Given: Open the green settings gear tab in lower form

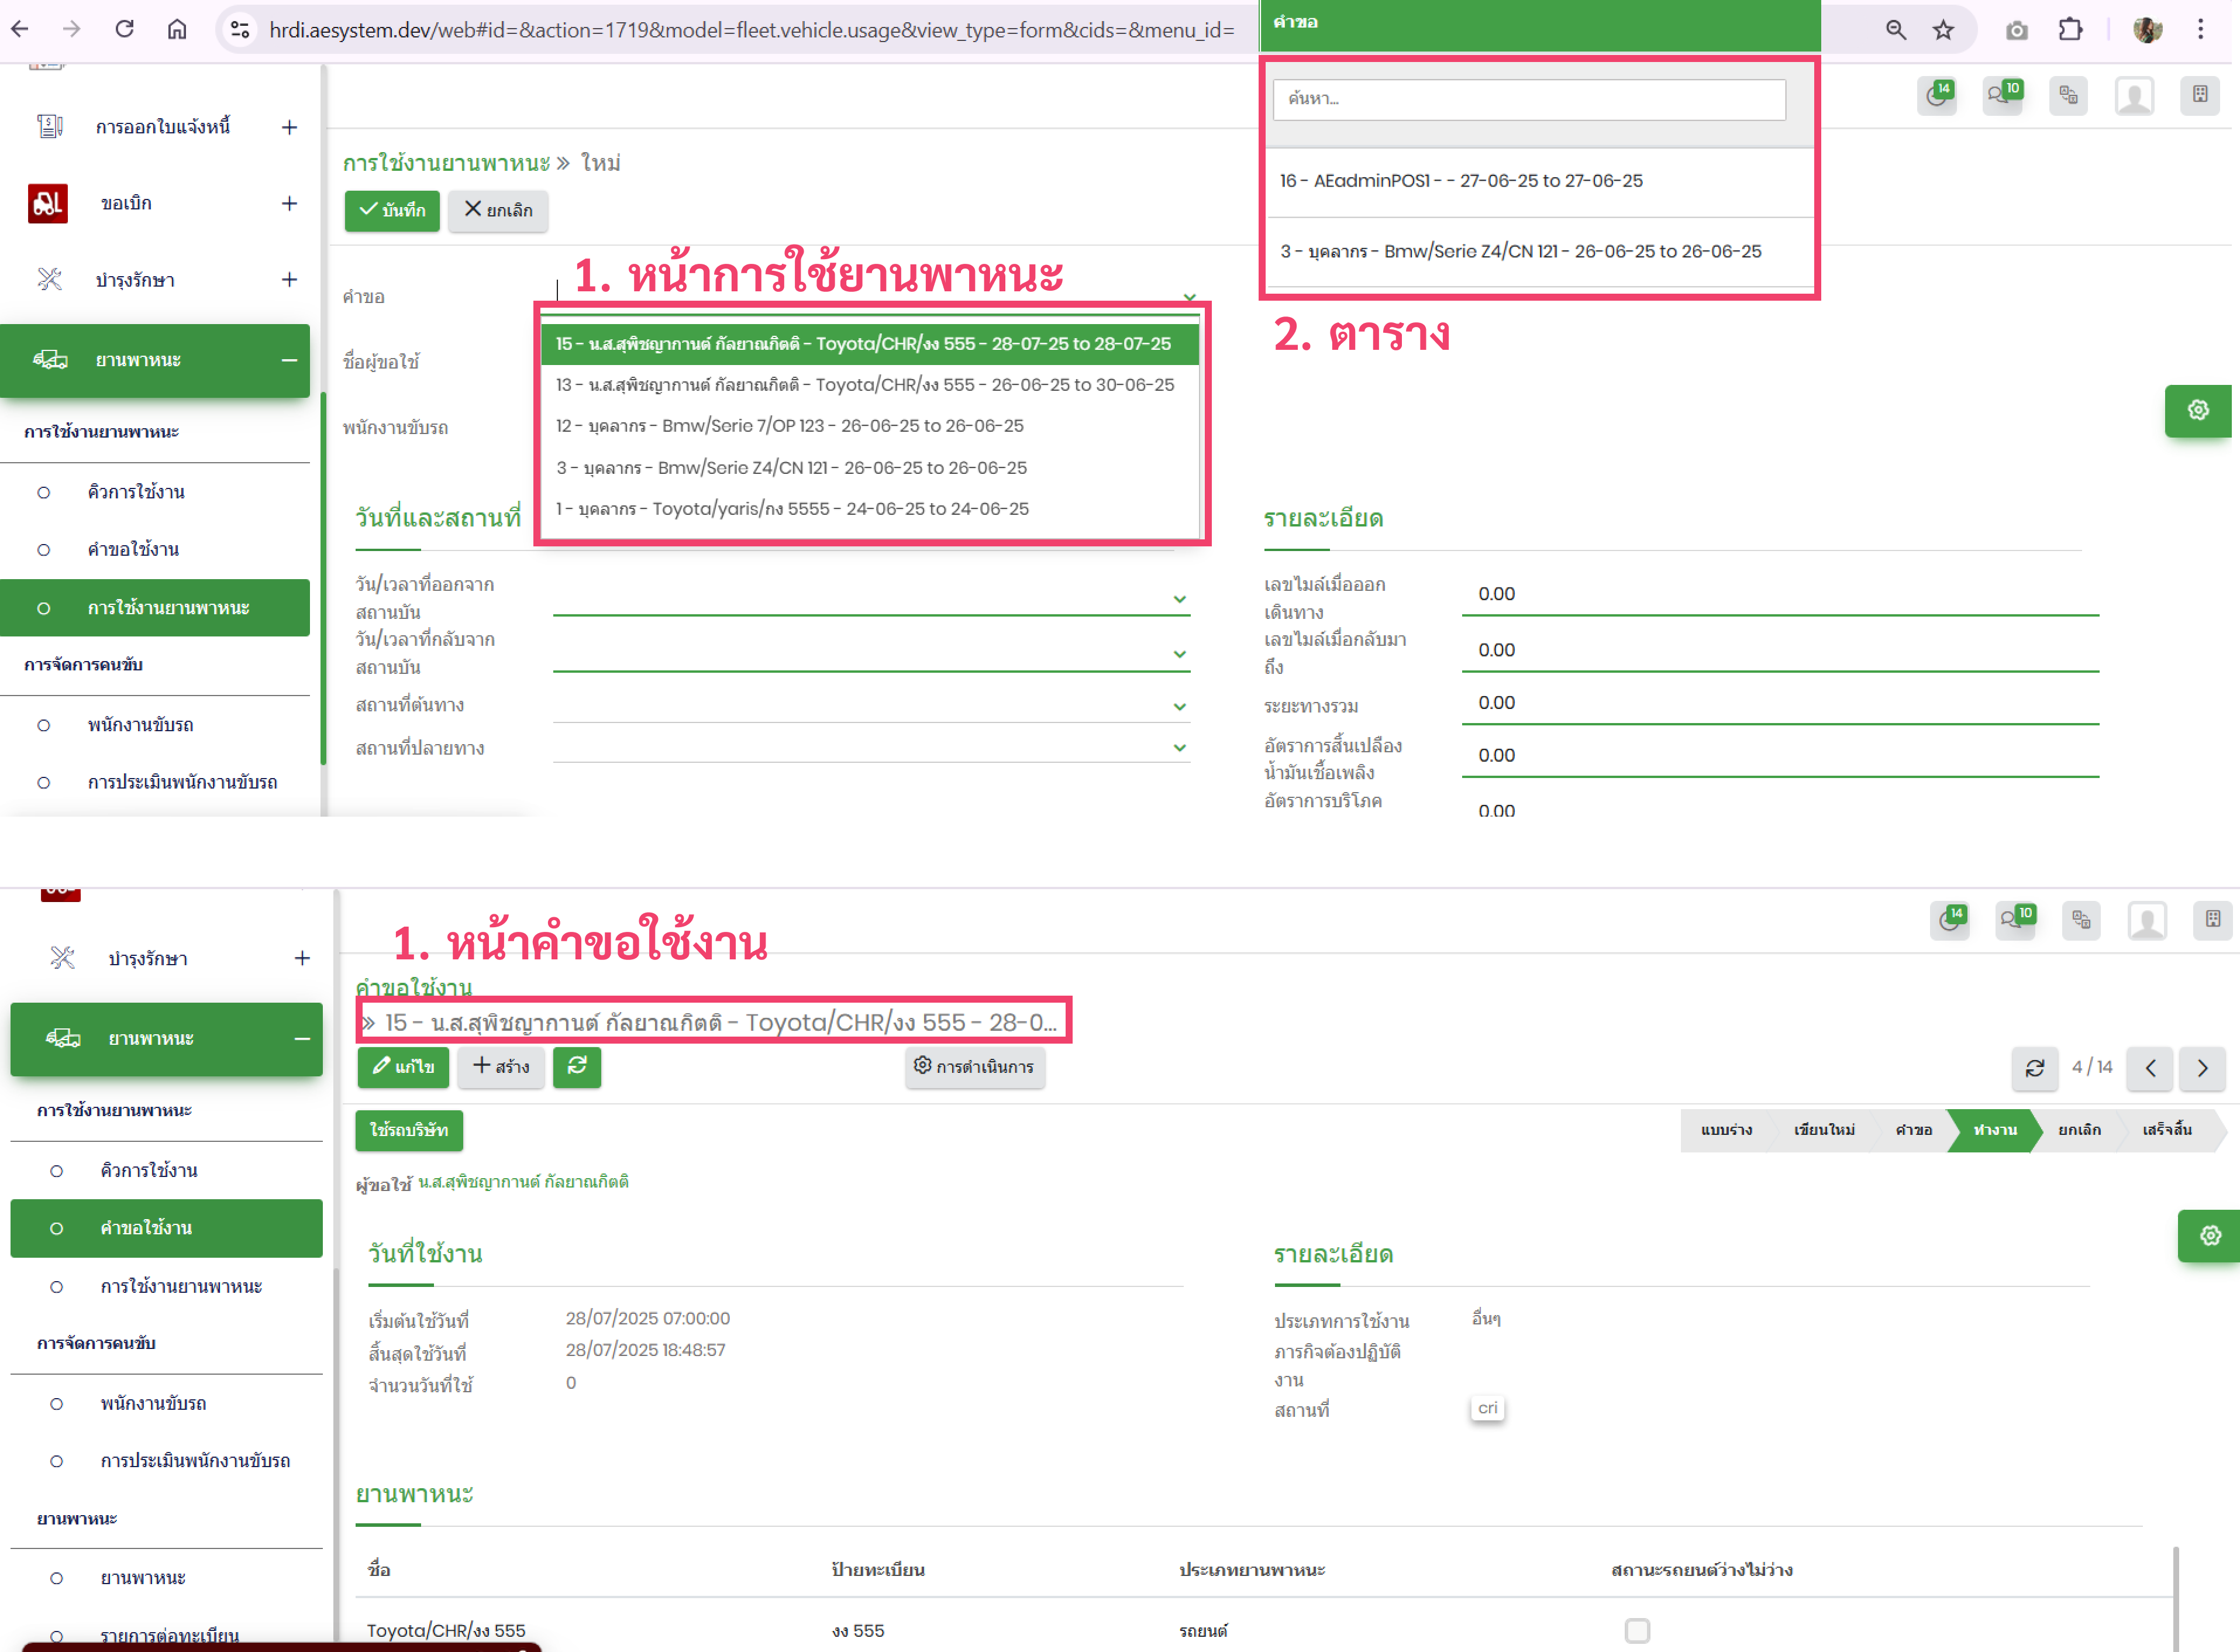Looking at the screenshot, I should click(2209, 1235).
